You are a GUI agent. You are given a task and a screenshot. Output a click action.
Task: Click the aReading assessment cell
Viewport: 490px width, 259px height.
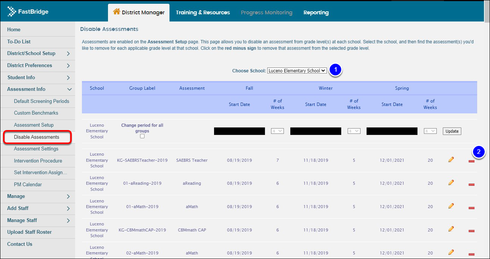tap(192, 184)
